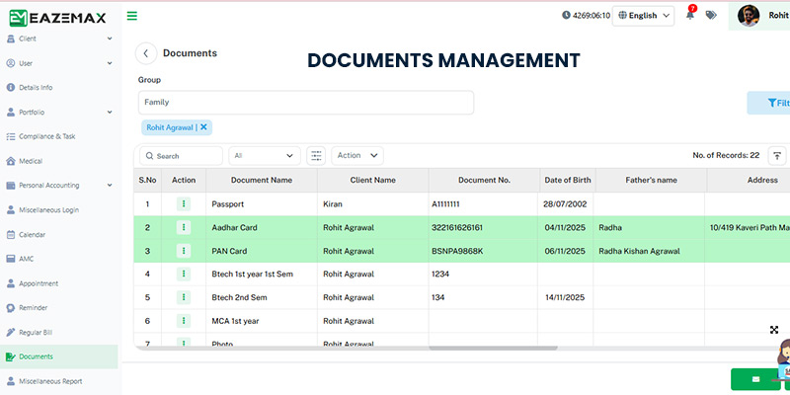
Task: Open the English language dropdown
Action: 644,16
